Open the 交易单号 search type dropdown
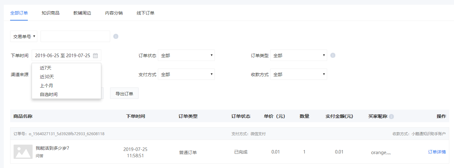The image size is (454, 168). coord(24,36)
